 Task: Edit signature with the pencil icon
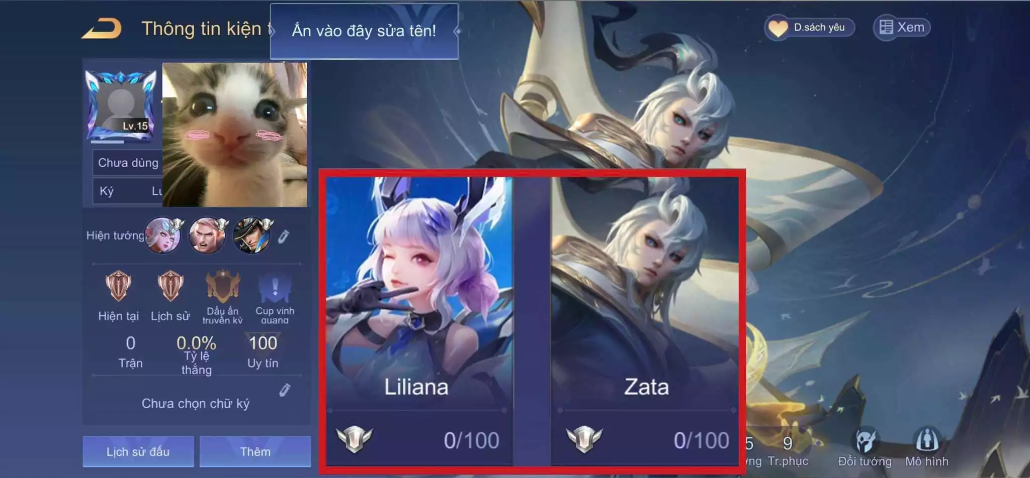(x=285, y=390)
